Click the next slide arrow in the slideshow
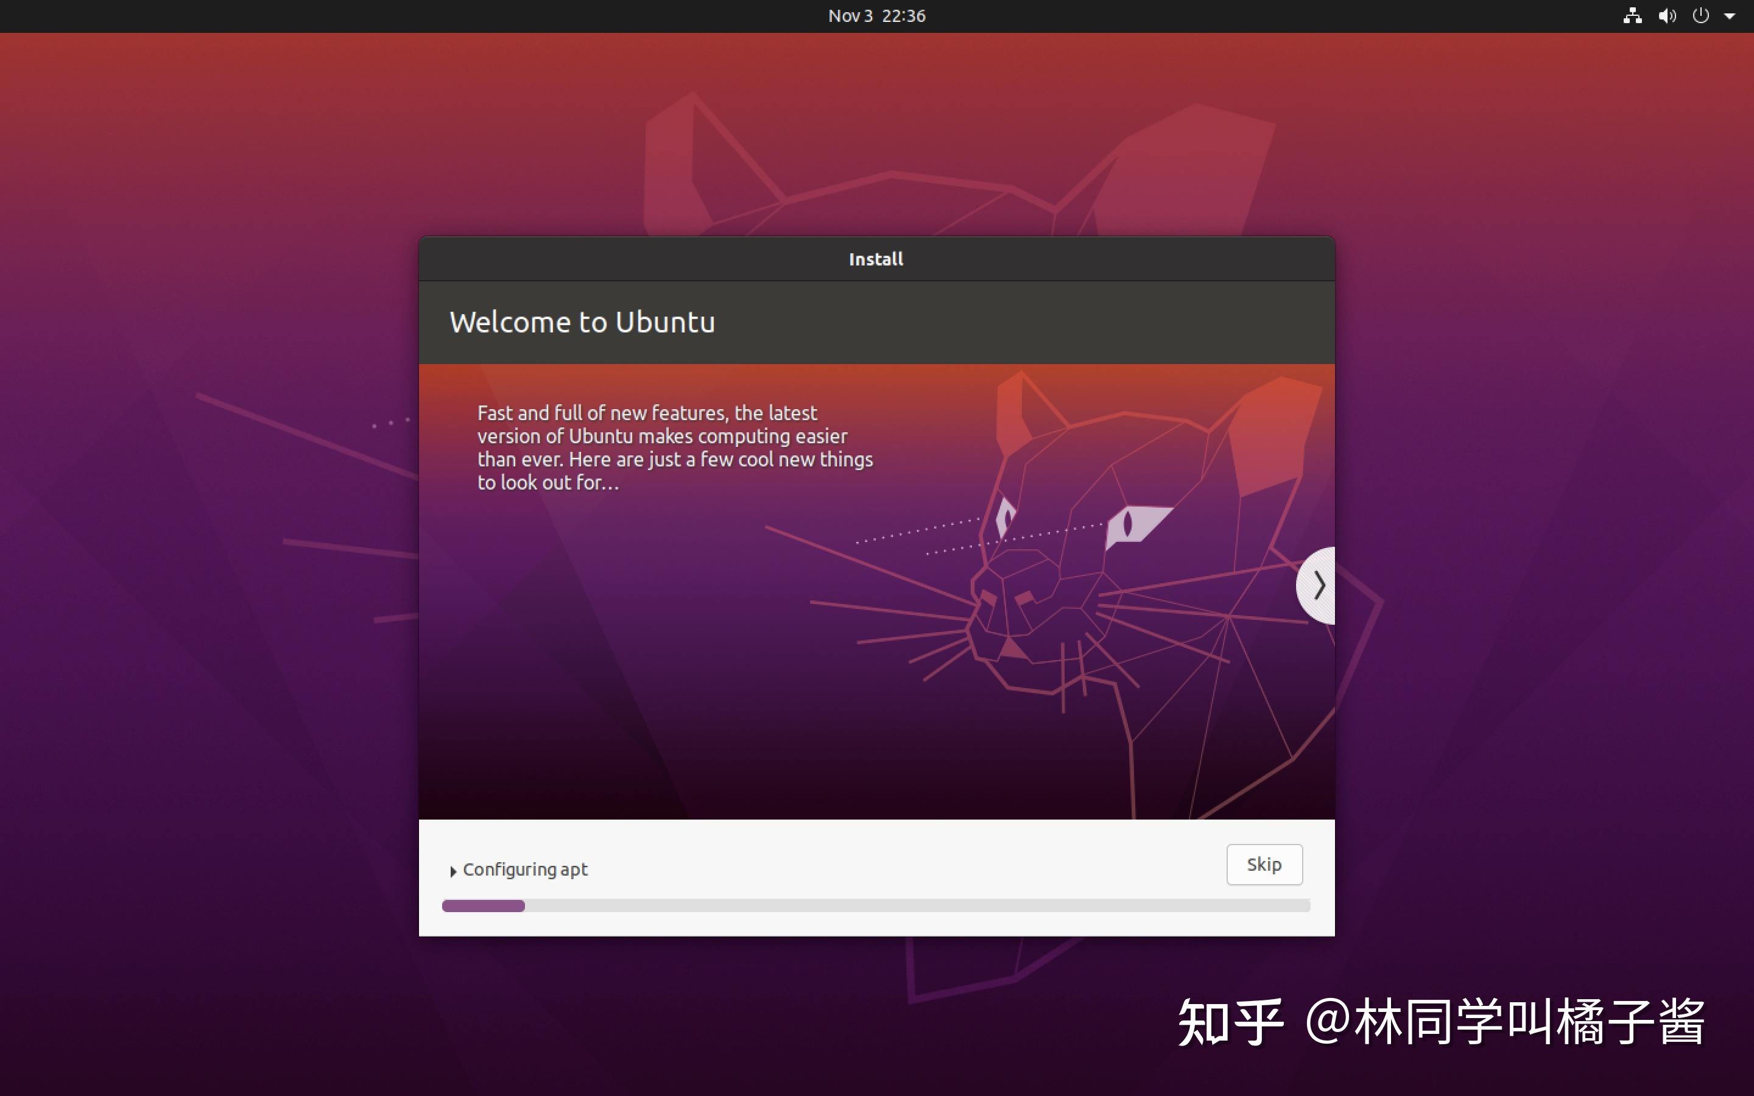 1317,586
